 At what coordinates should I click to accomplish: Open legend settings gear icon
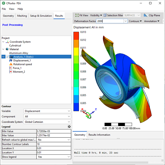[69, 127]
